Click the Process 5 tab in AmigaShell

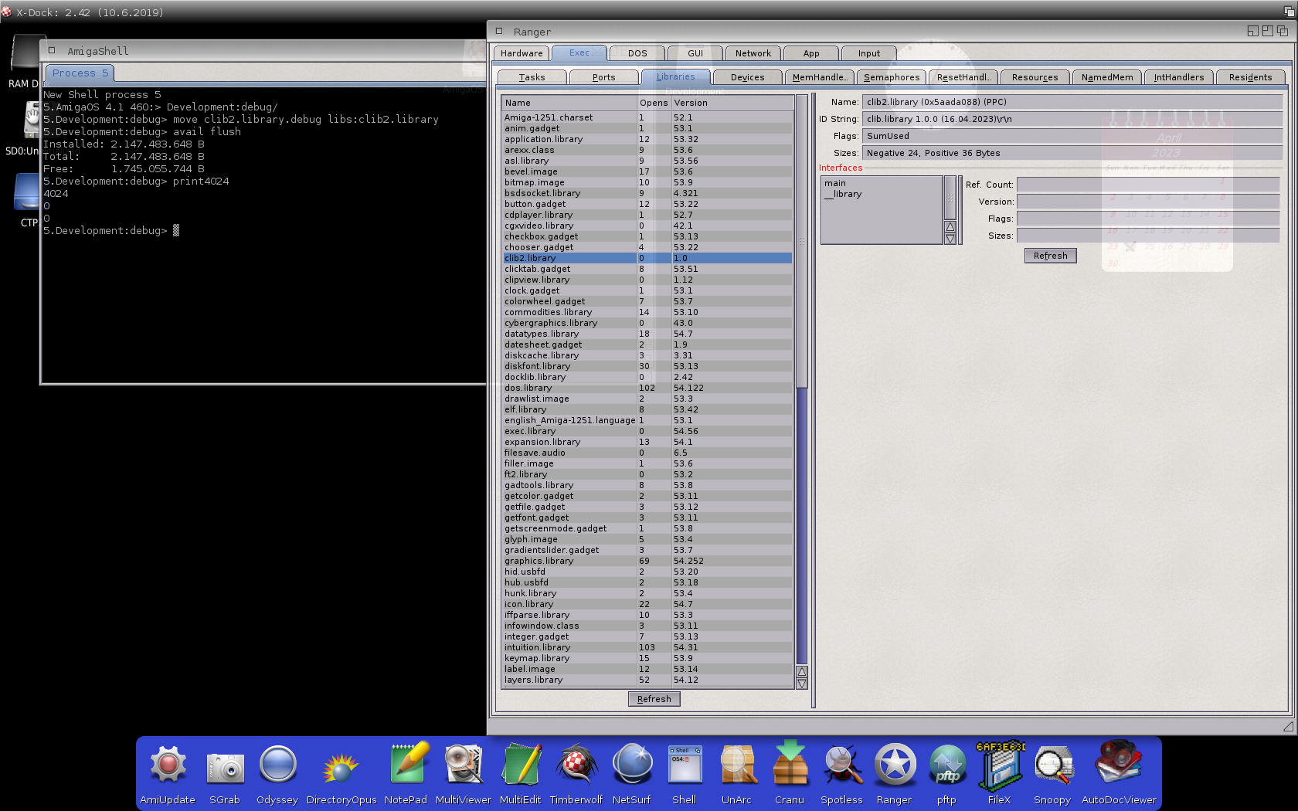(x=80, y=73)
